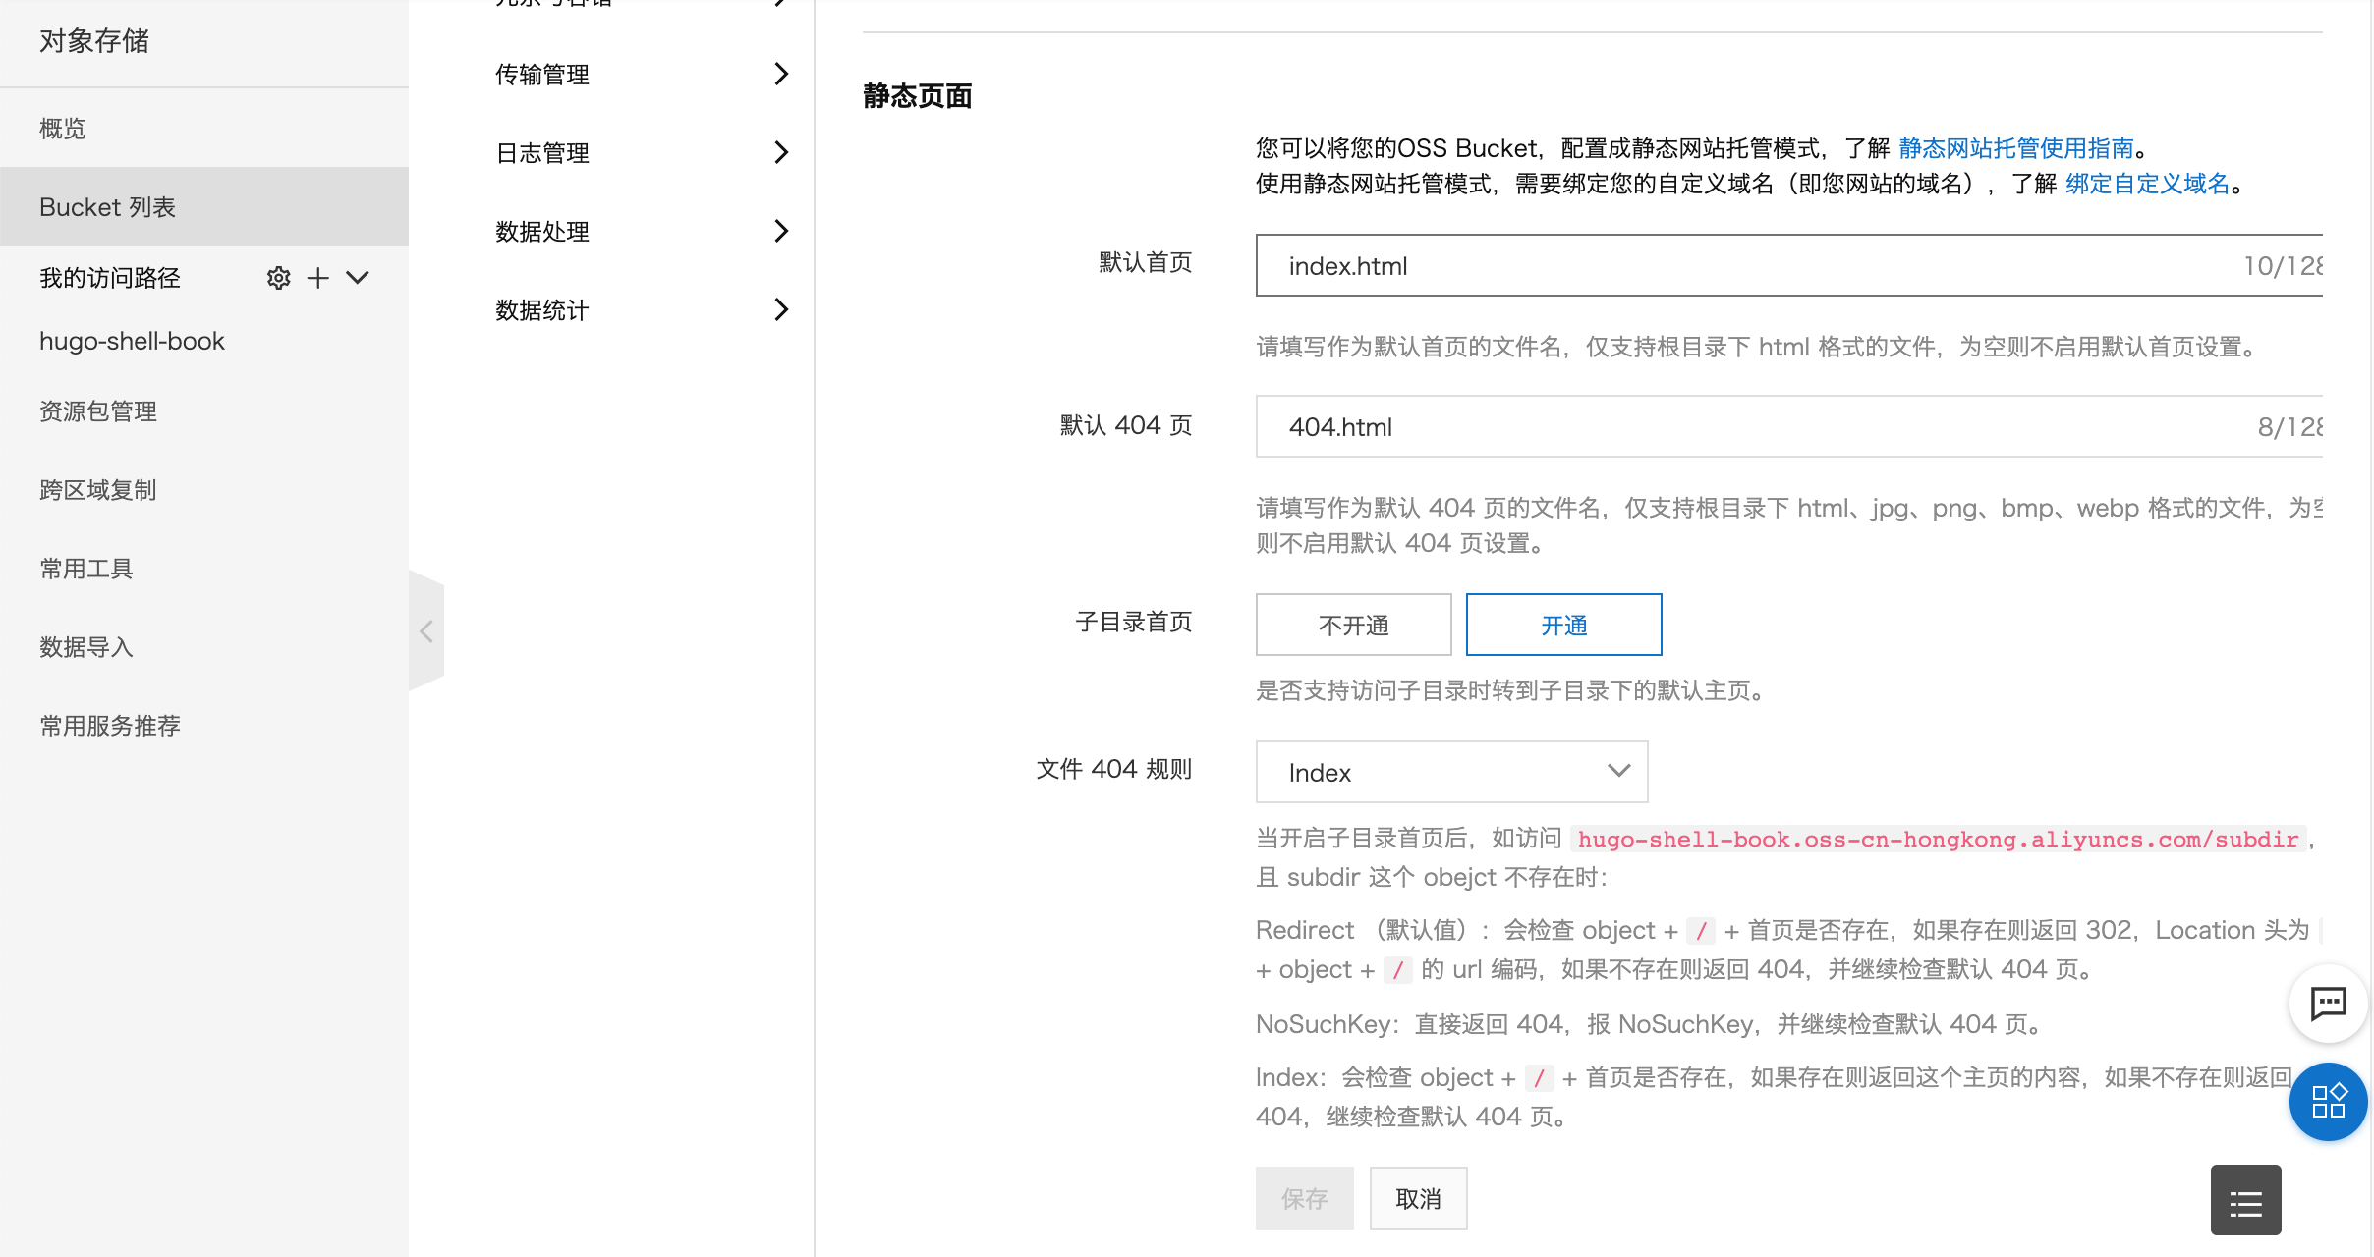The width and height of the screenshot is (2374, 1257).
Task: Open the 概览 sidebar item
Action: (x=63, y=129)
